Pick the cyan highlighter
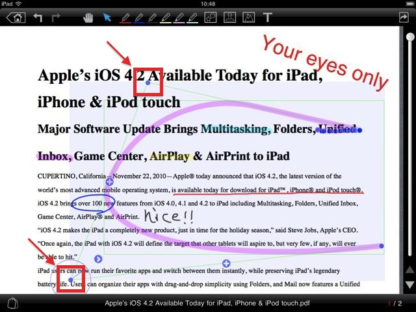The image size is (416, 312). 192,18
